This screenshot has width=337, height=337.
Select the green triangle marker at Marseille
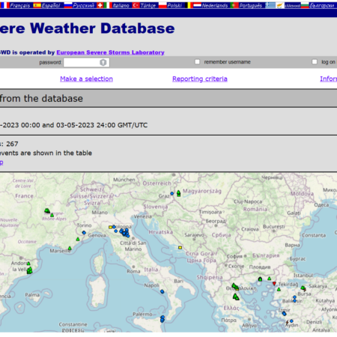[70, 248]
